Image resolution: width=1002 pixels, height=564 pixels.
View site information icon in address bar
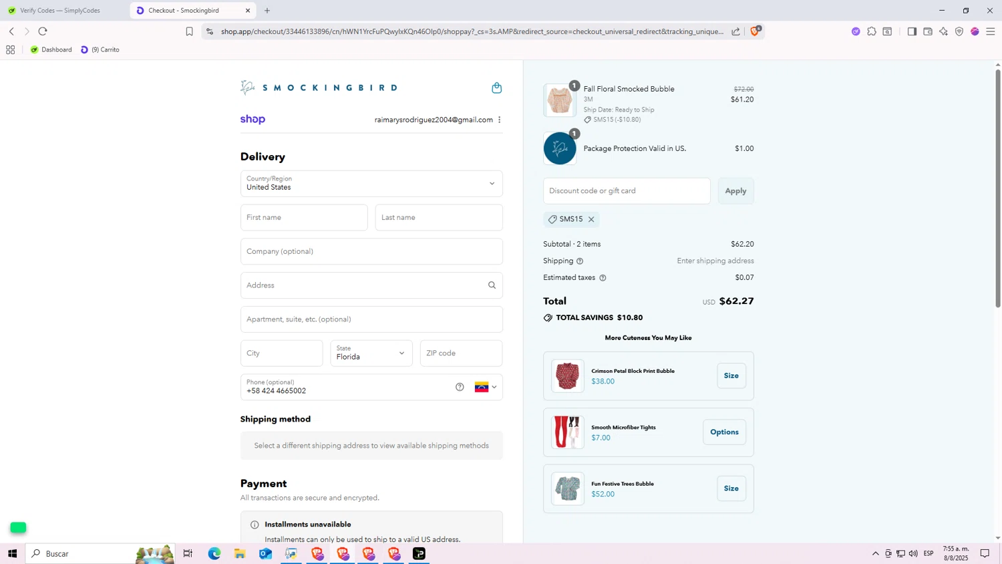[x=209, y=31]
